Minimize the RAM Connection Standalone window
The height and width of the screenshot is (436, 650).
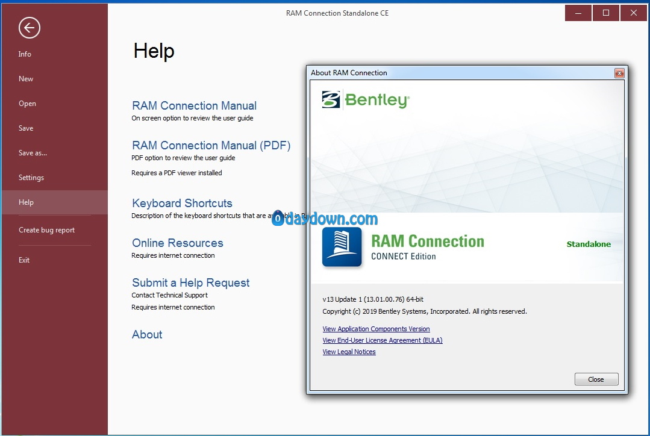(x=578, y=13)
